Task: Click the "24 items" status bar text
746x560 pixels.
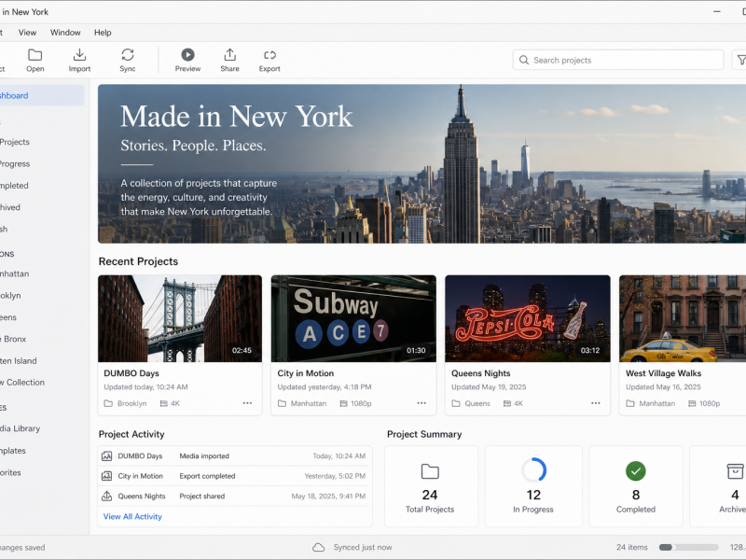Action: coord(632,548)
